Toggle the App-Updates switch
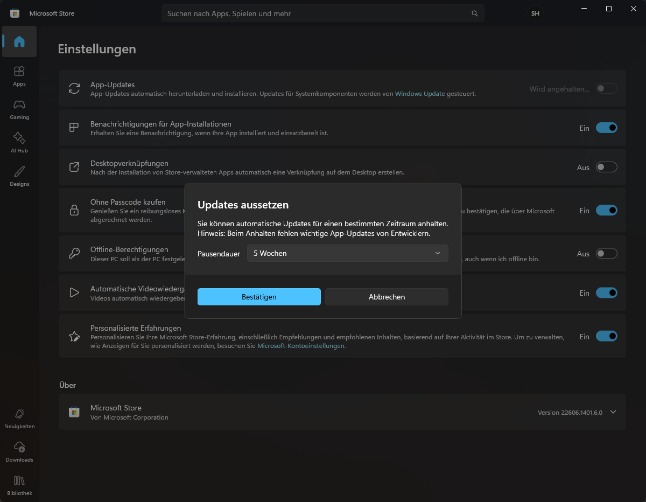 (607, 88)
